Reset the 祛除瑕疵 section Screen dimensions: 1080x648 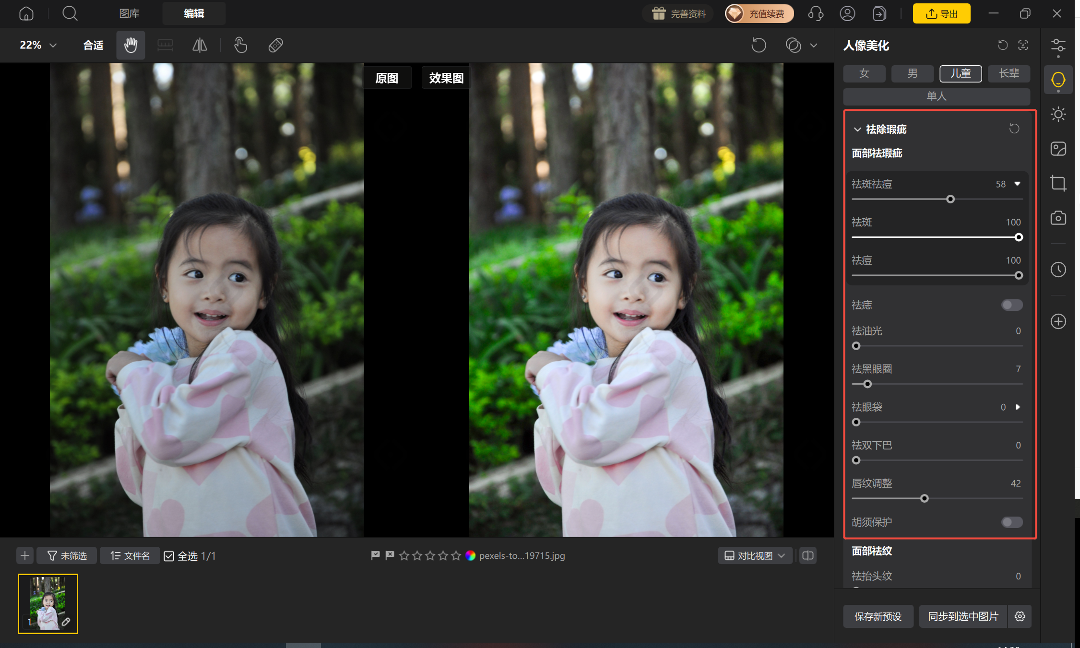[x=1014, y=129]
